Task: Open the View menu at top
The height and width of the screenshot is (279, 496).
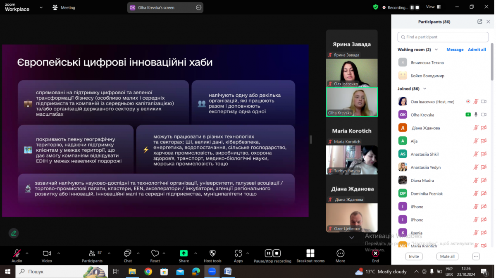Action: (432, 7)
